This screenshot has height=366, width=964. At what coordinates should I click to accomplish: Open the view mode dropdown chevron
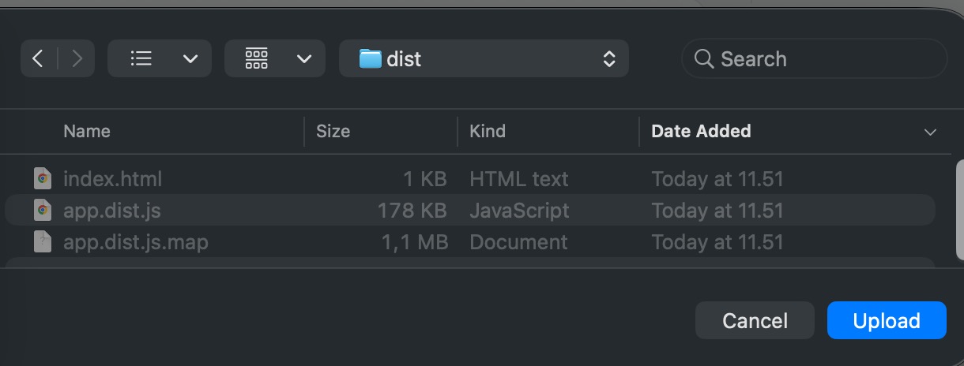pyautogui.click(x=190, y=58)
